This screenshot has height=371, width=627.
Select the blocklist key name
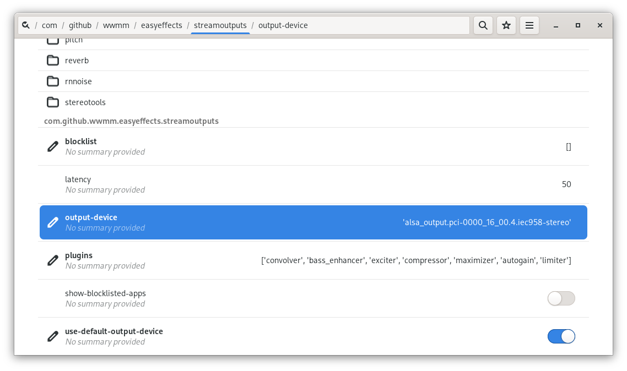click(81, 141)
